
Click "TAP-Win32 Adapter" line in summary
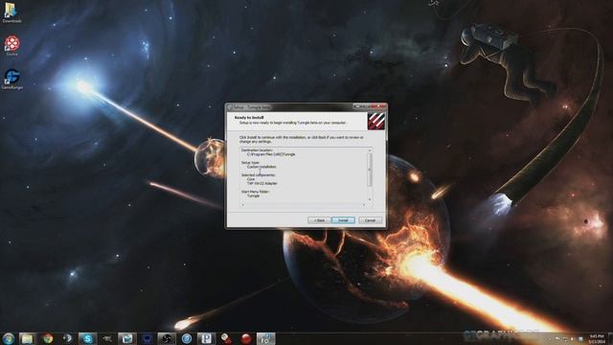pos(261,183)
